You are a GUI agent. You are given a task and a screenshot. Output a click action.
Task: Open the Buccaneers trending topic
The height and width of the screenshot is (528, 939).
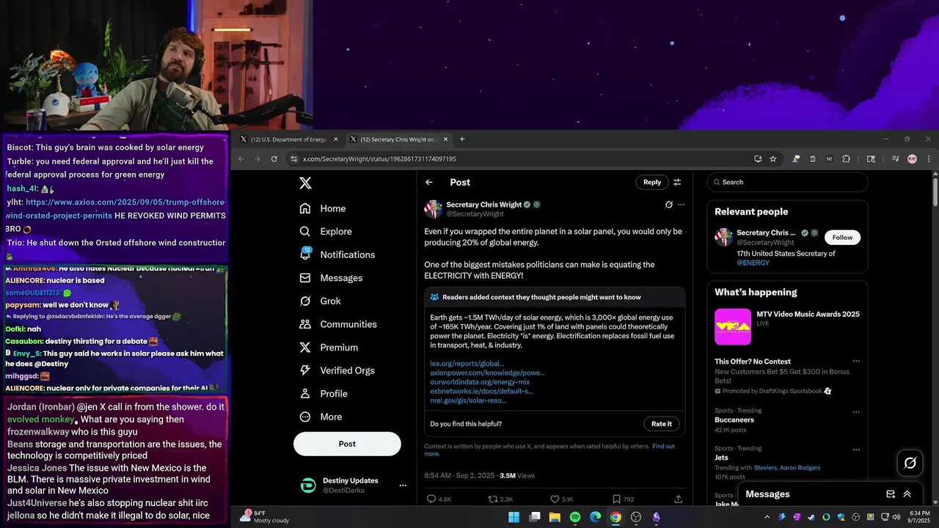[x=734, y=420]
